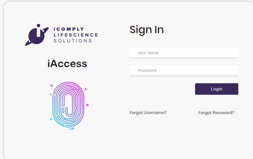253x159 pixels.
Task: Click the pink ring right of fingerprint
Action: 87,105
